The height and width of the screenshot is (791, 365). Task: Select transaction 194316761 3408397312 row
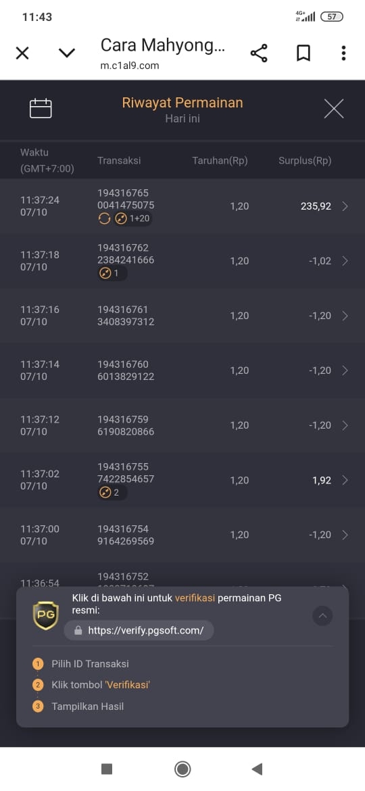tap(182, 316)
